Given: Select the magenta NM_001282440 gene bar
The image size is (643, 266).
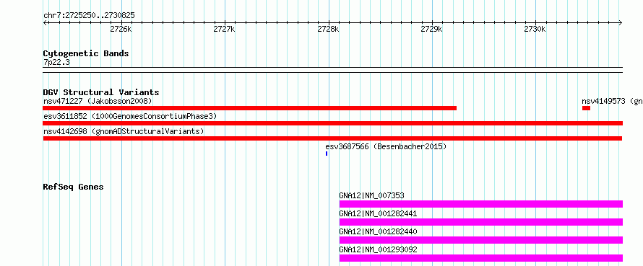Looking at the screenshot, I should (481, 240).
